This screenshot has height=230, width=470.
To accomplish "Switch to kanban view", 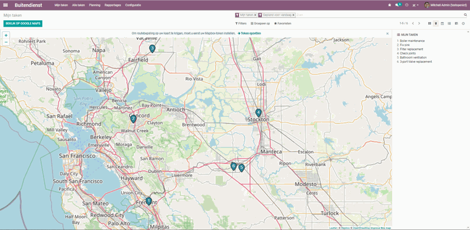I will click(x=429, y=23).
